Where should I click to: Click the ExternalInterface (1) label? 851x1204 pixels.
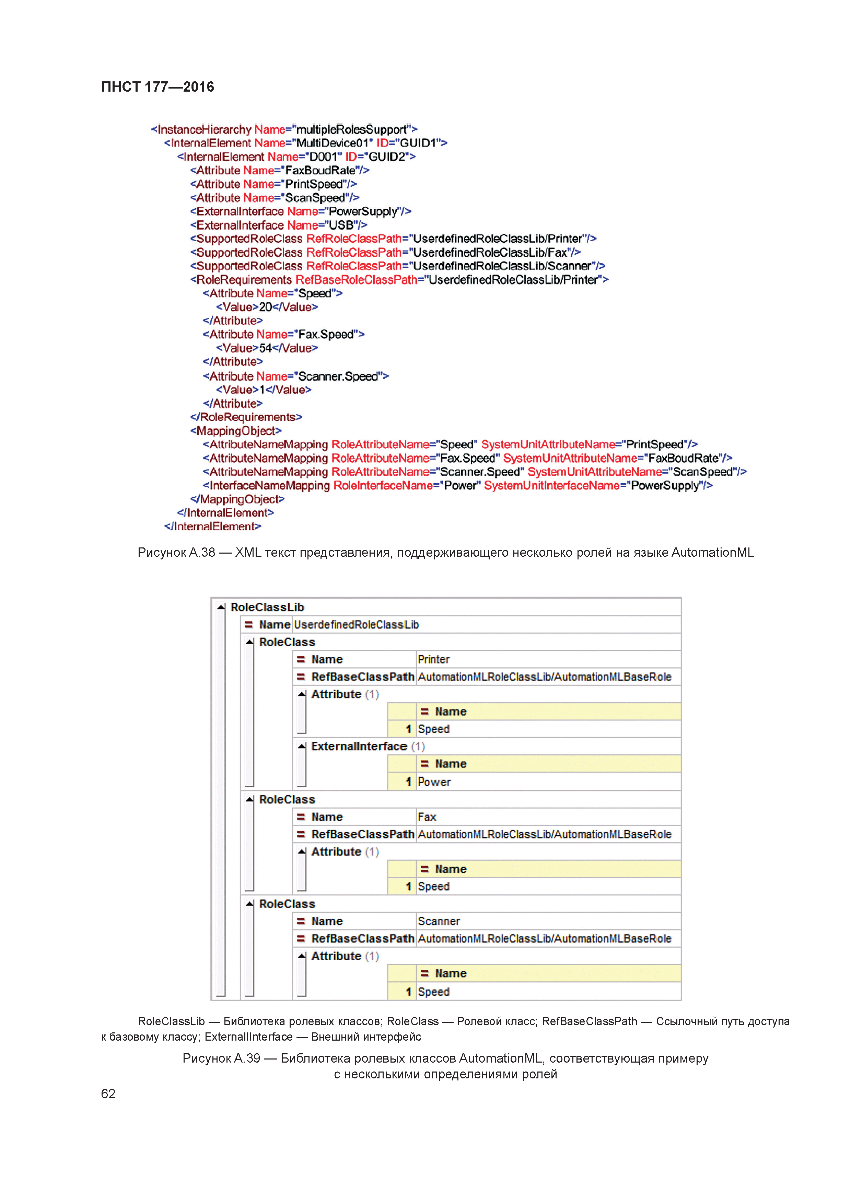[x=368, y=746]
